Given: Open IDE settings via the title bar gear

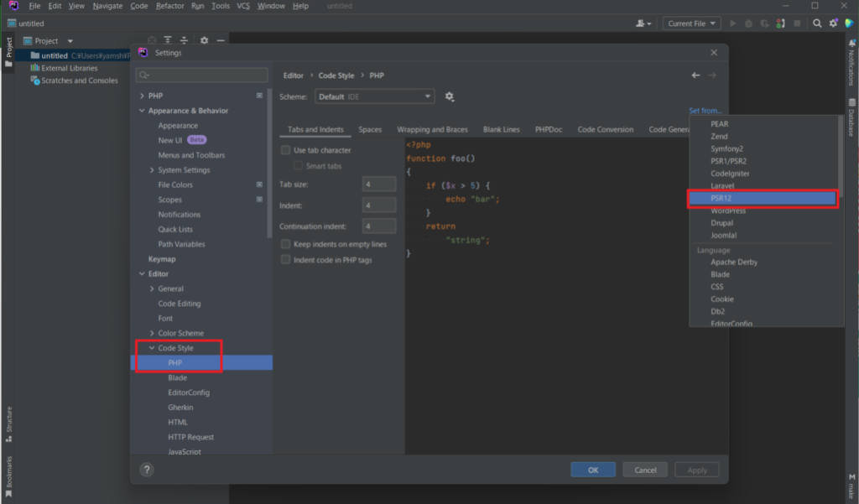Looking at the screenshot, I should (833, 23).
